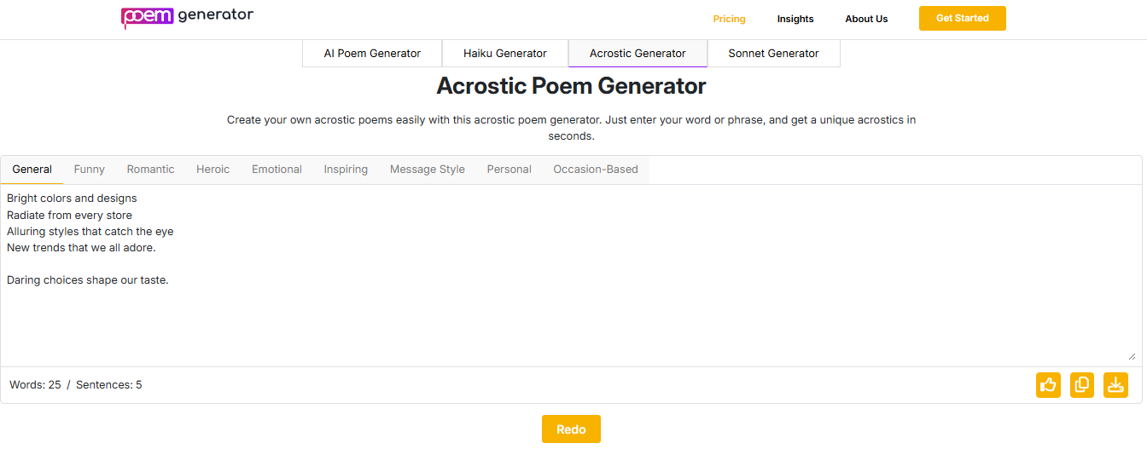Pick the Emotional style tab
The width and height of the screenshot is (1147, 449).
coord(277,170)
